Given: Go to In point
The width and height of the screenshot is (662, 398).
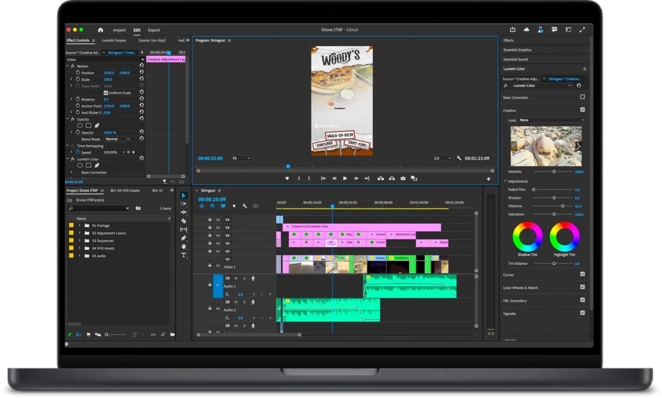Looking at the screenshot, I should point(323,178).
